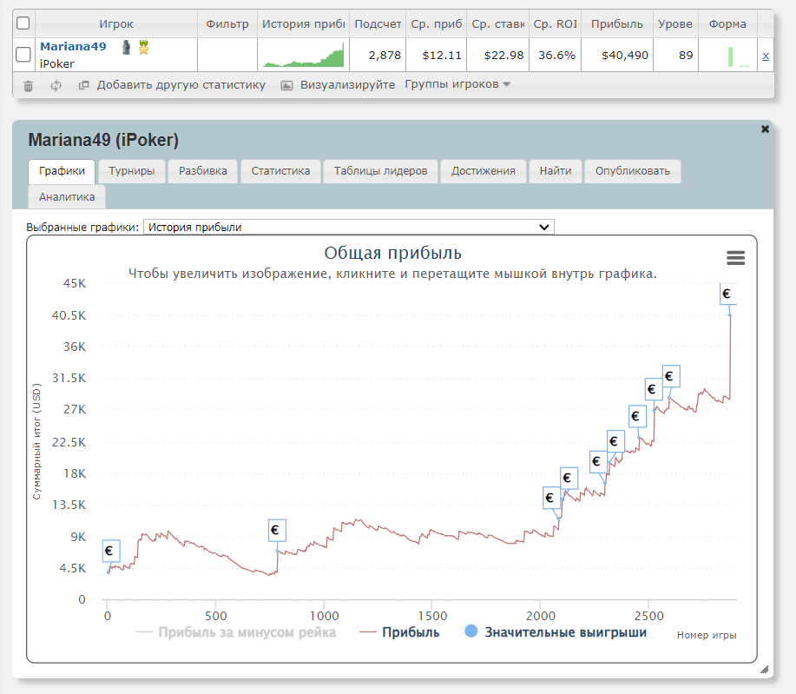The image size is (796, 694).
Task: Click the profit history sparkline thumbnail
Action: pyautogui.click(x=304, y=55)
